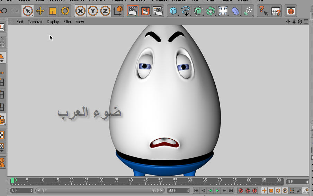Click the question mark context help icon
This screenshot has height=196, width=313.
[x=263, y=11]
